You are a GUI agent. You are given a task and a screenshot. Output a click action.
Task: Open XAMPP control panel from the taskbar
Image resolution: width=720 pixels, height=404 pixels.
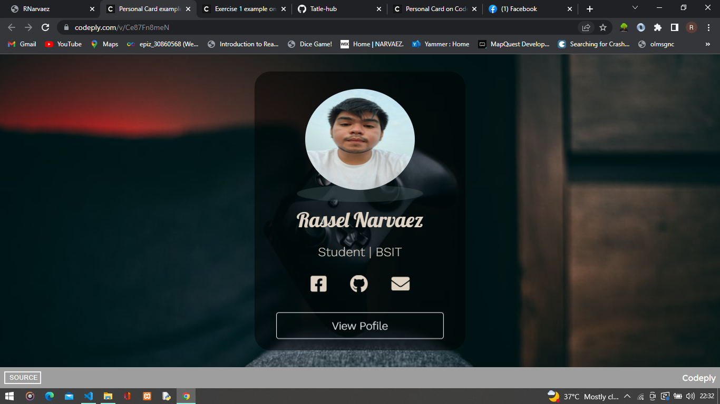(x=147, y=396)
